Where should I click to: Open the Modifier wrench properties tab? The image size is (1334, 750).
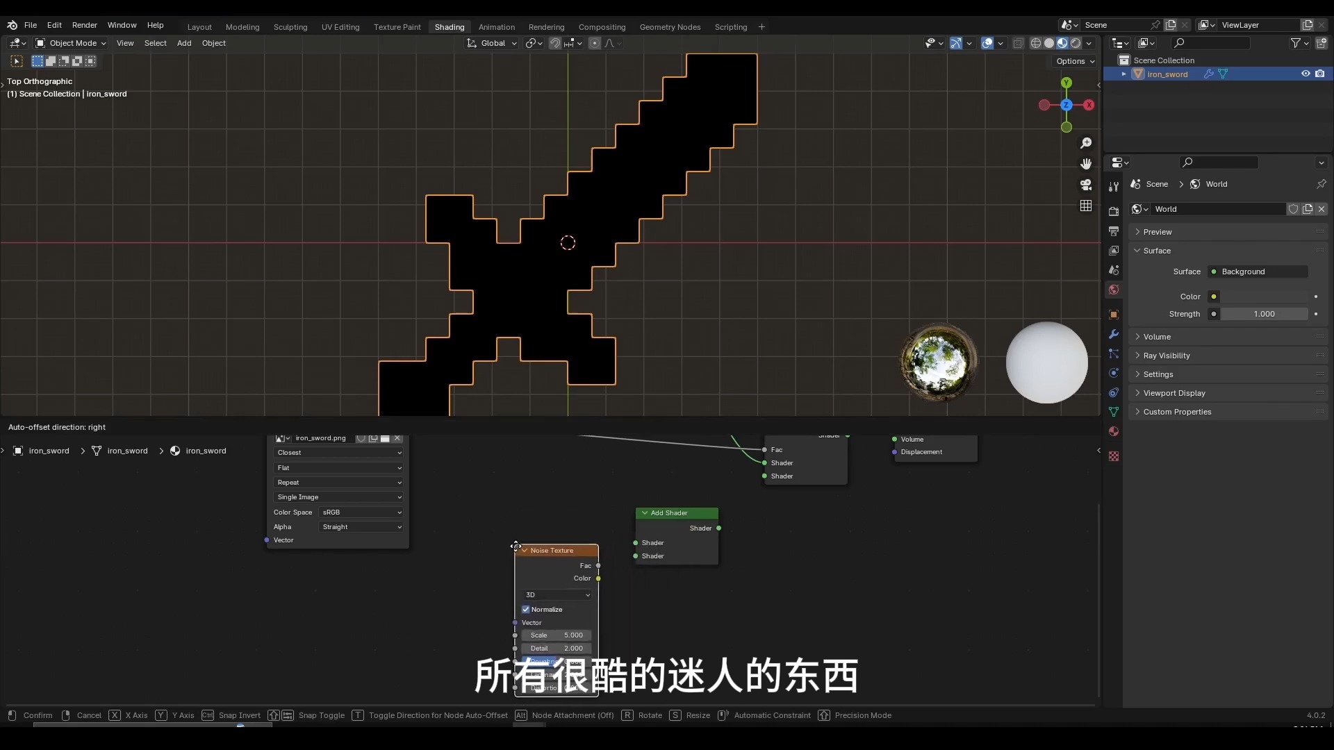point(1114,334)
